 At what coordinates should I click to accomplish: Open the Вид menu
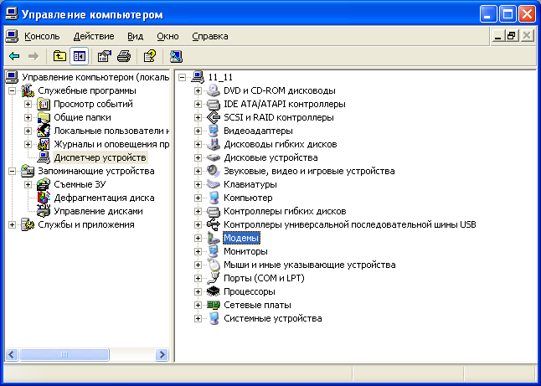[x=136, y=36]
